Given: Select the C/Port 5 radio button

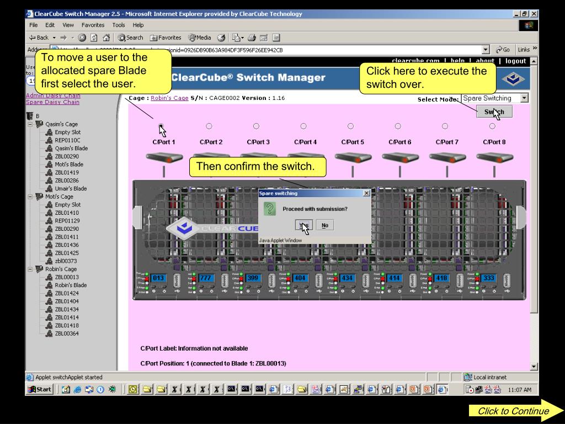Looking at the screenshot, I should click(x=350, y=126).
